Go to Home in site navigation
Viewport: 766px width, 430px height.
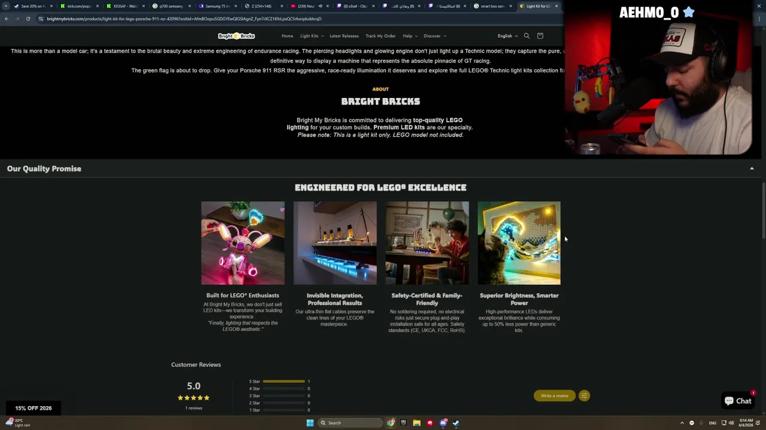point(287,36)
